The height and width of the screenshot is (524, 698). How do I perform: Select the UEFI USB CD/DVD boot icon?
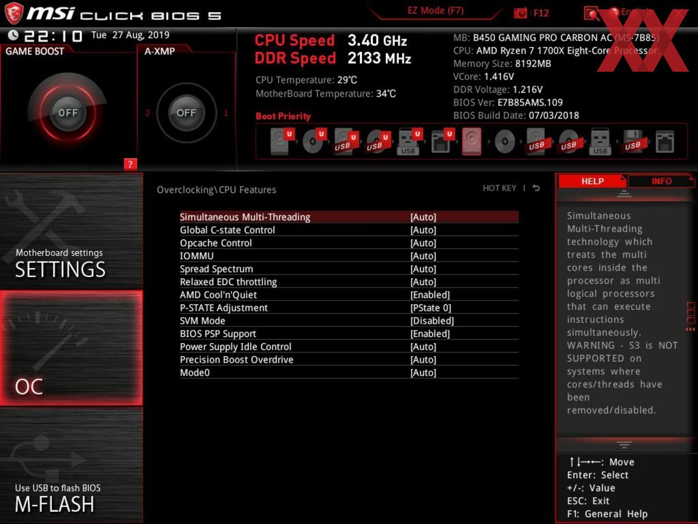coord(377,141)
